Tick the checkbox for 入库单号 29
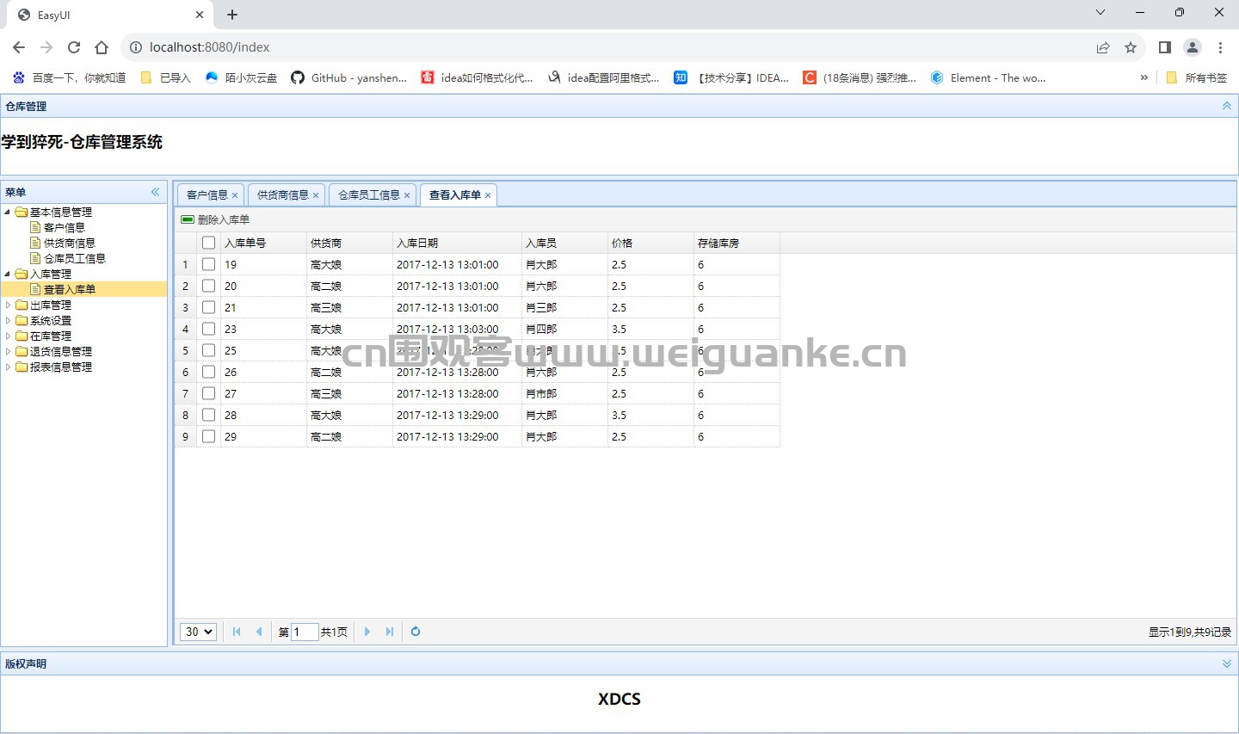Viewport: 1239px width, 734px height. [208, 436]
